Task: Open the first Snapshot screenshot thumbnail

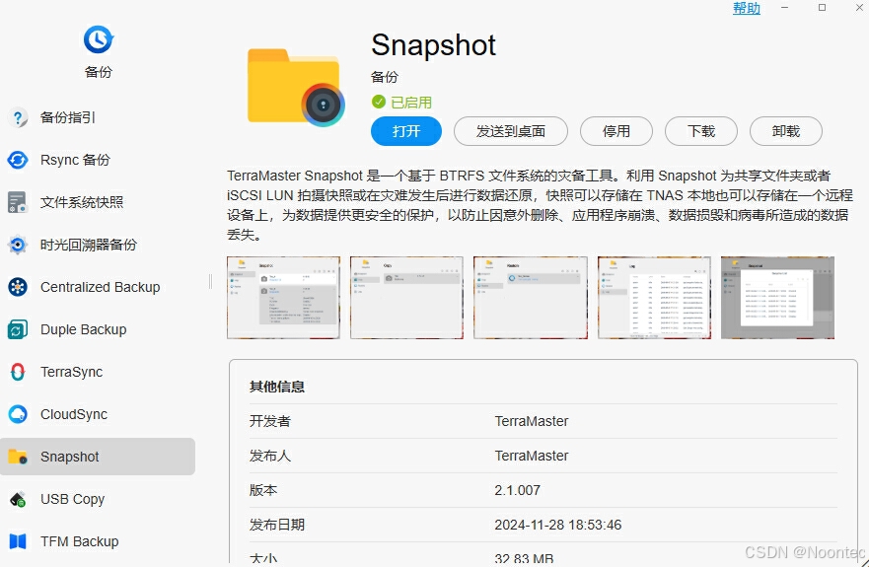Action: pyautogui.click(x=284, y=298)
